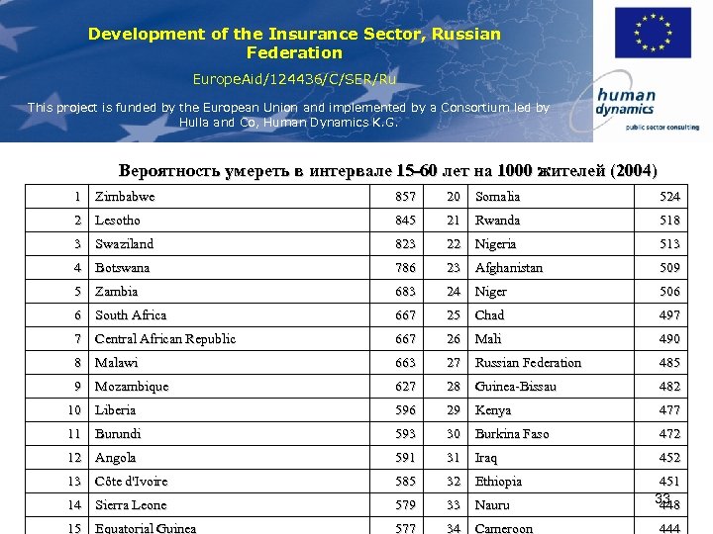713x534 pixels.
Task: Select the value 823 for Swaziland
Action: 405,244
